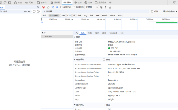The width and height of the screenshot is (178, 110).
Task: Switch to the 欢迎 tab
Action: tap(18, 3)
